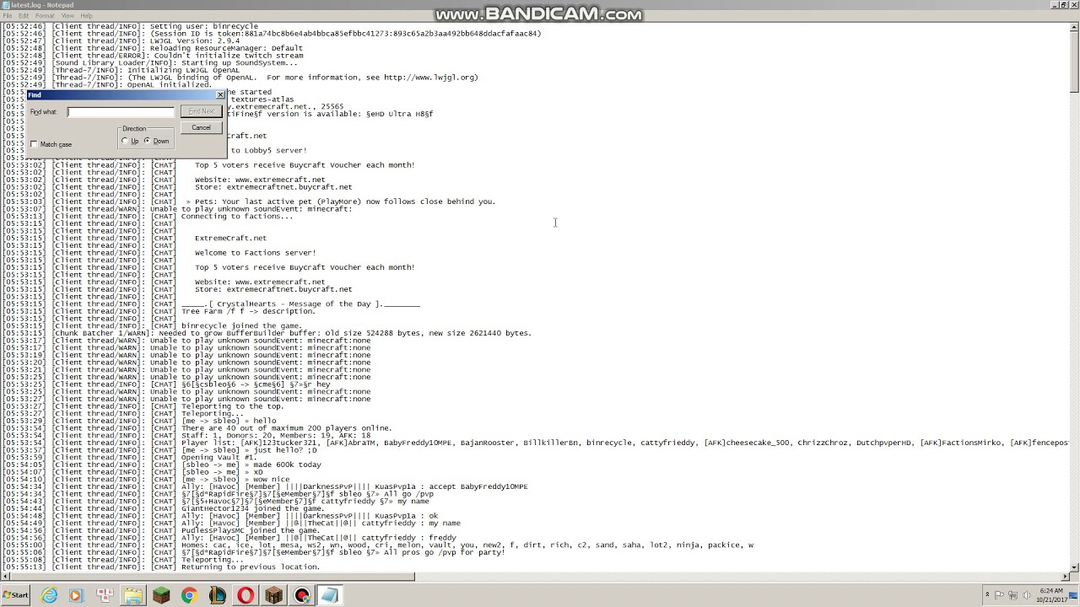The image size is (1080, 607).
Task: Click the 'Staff: 1, Donors: 20' line
Action: (x=275, y=435)
